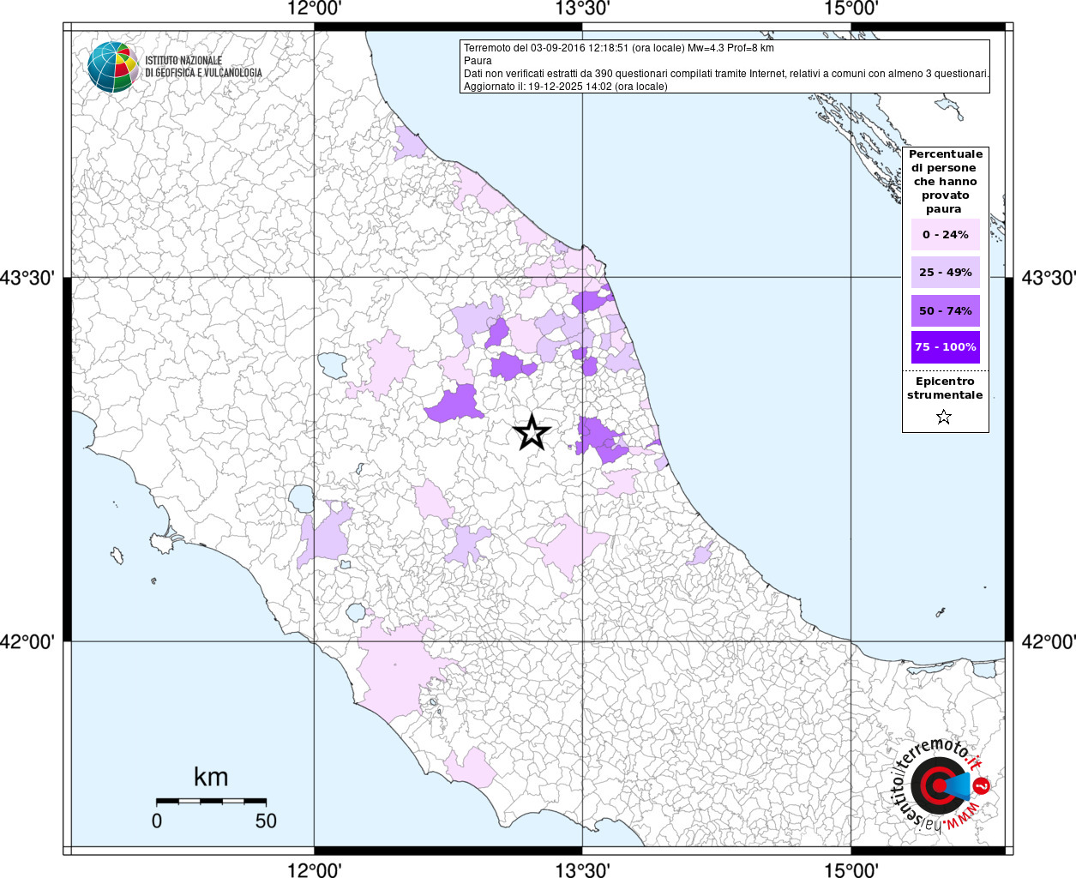Click the 13°30' label on the top axis

(583, 9)
